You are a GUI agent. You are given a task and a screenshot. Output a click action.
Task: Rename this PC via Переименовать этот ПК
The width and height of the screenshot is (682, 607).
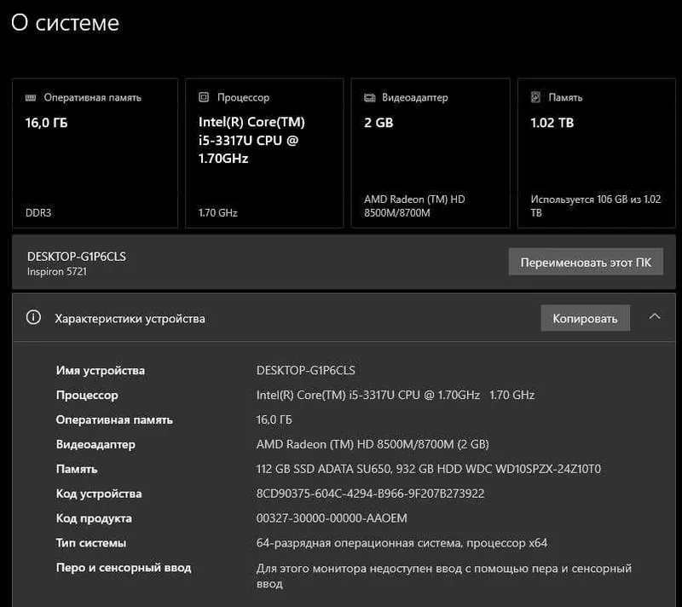(586, 263)
